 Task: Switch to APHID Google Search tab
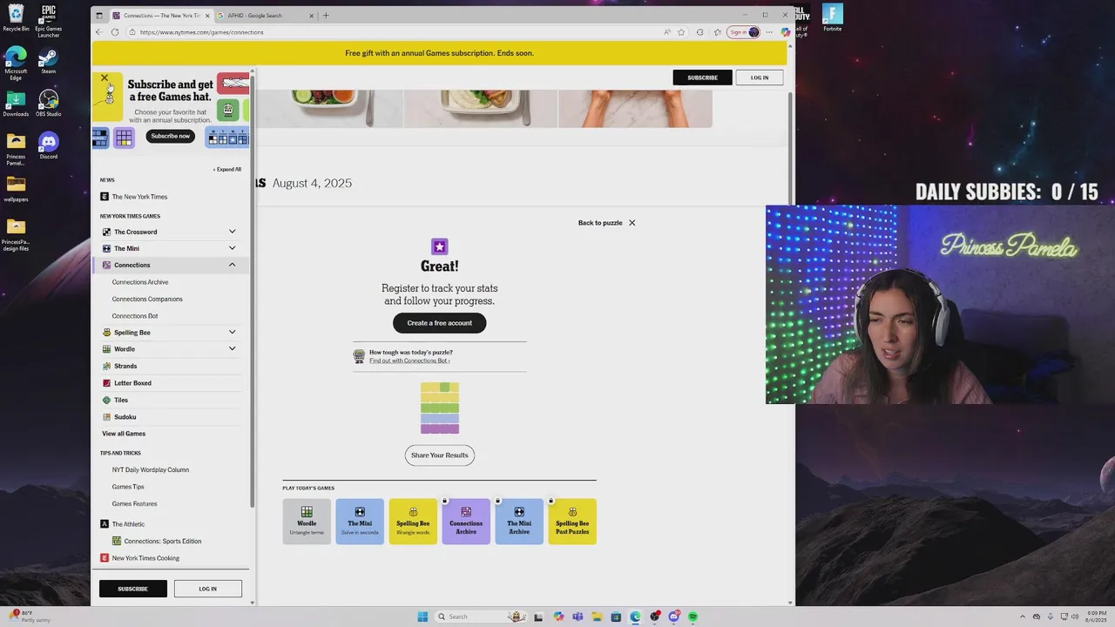265,16
